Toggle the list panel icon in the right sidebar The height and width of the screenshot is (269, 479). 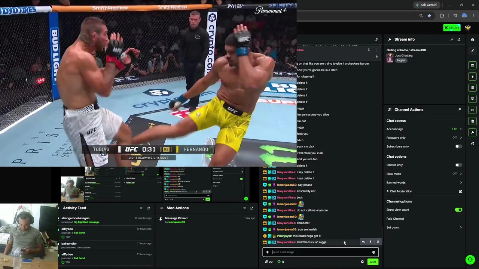click(x=473, y=88)
